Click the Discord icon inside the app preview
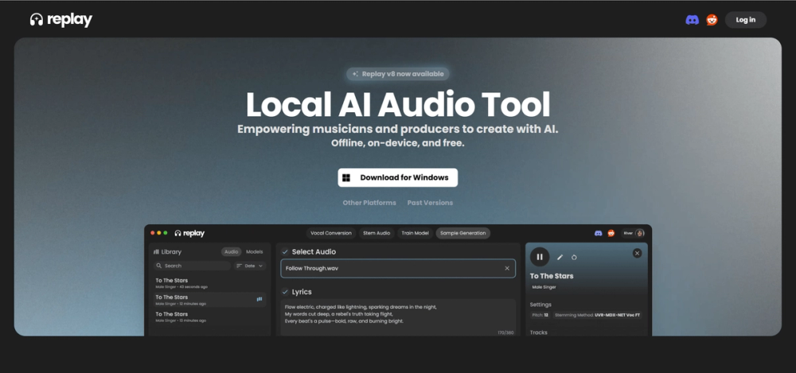796x373 pixels. (x=598, y=233)
